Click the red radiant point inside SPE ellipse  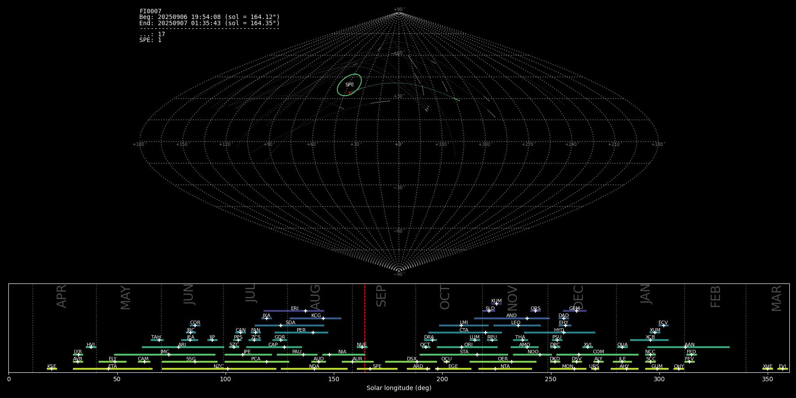(349, 92)
